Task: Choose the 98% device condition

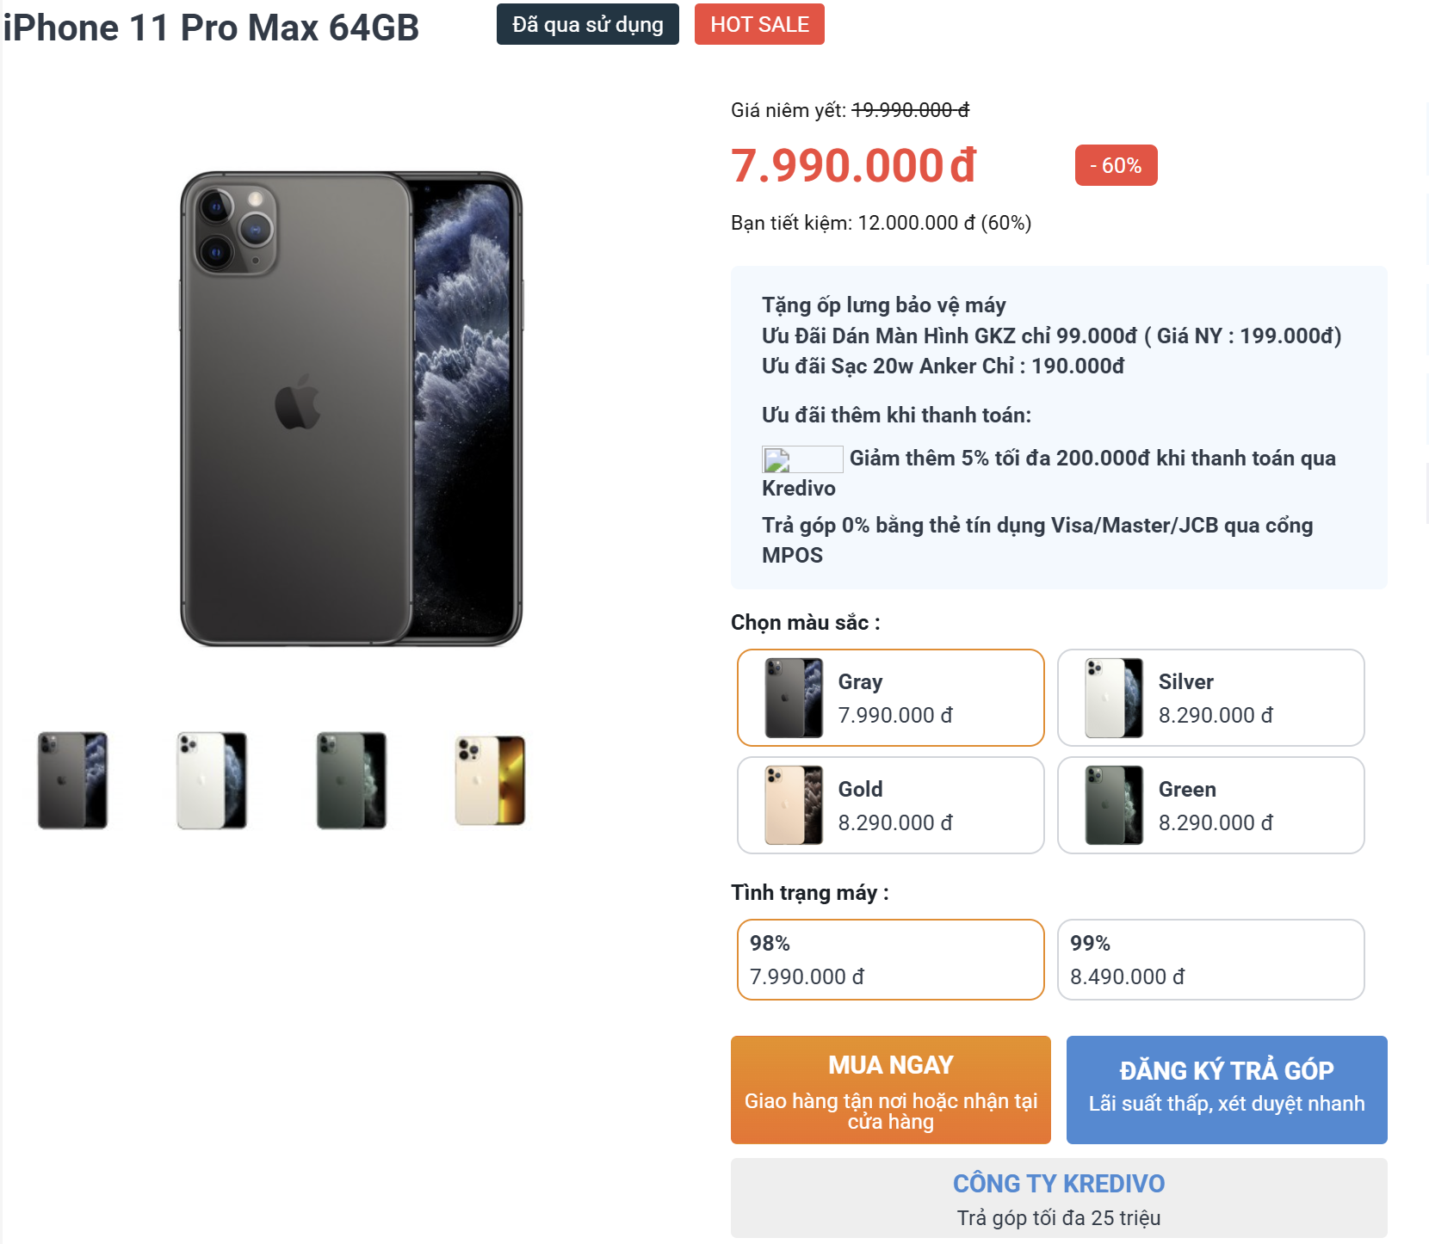Action: (890, 959)
